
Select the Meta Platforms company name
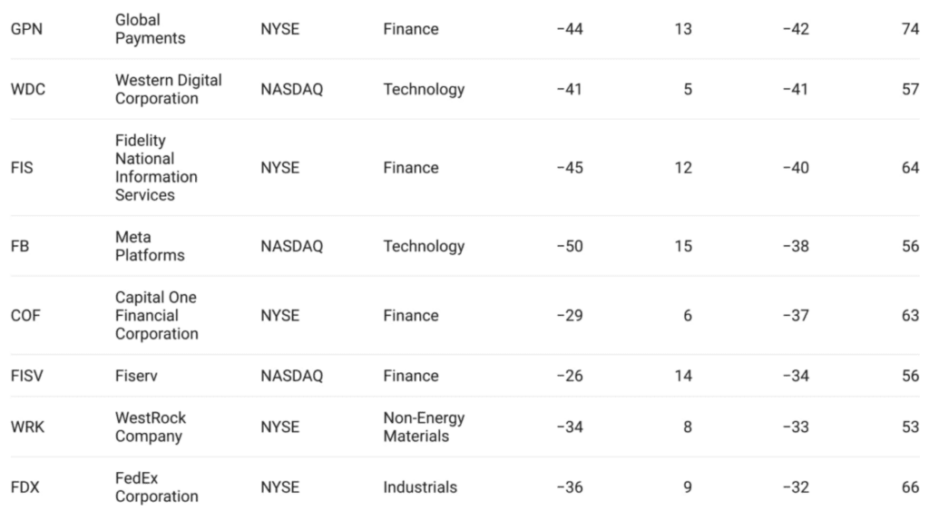tap(149, 246)
